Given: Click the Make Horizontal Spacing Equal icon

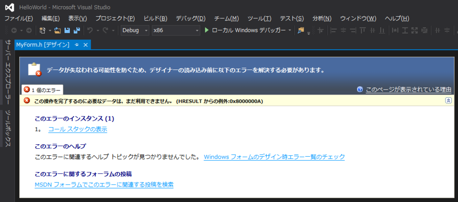Looking at the screenshot, I should [437, 30].
